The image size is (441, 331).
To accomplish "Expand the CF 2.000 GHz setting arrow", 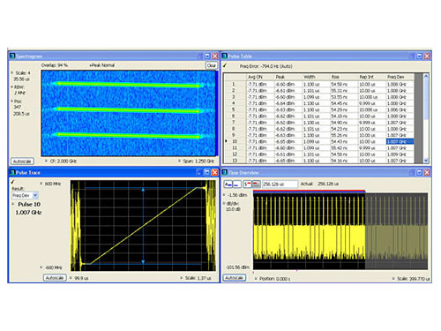I will [x=46, y=161].
